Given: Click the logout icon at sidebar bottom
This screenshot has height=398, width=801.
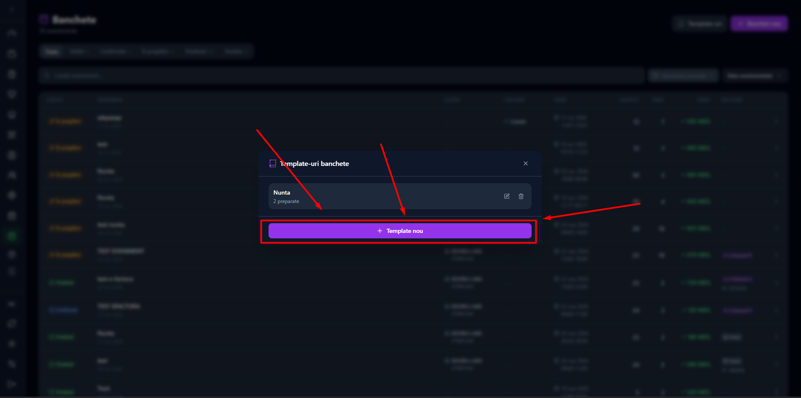Looking at the screenshot, I should pyautogui.click(x=12, y=384).
